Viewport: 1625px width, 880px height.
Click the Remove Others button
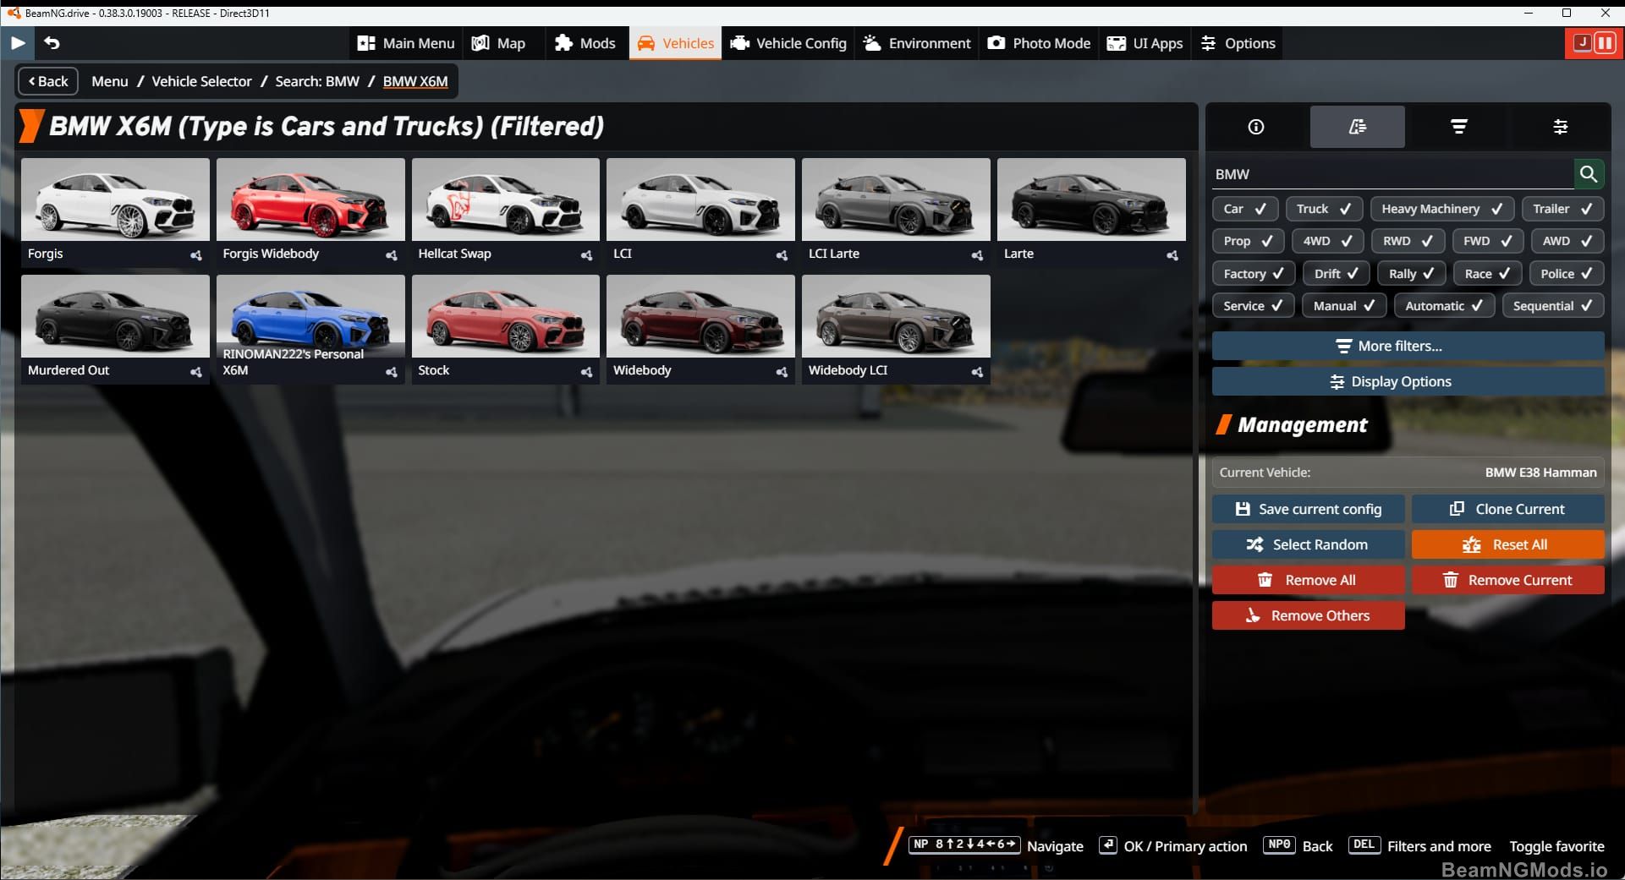click(x=1308, y=615)
